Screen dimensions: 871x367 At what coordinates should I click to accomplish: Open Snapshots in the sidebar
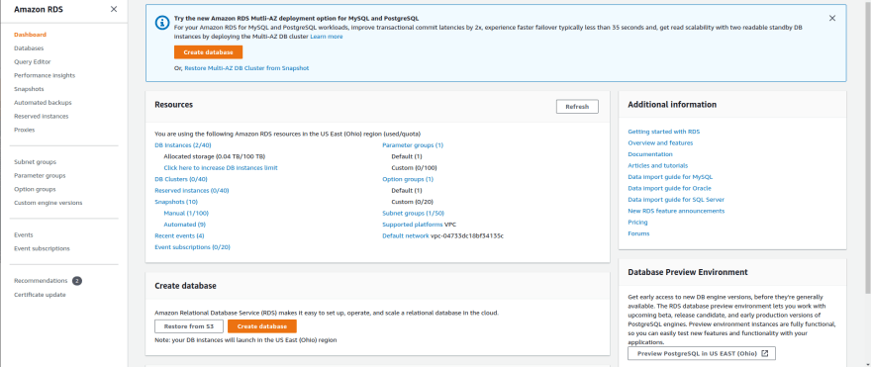coord(29,89)
